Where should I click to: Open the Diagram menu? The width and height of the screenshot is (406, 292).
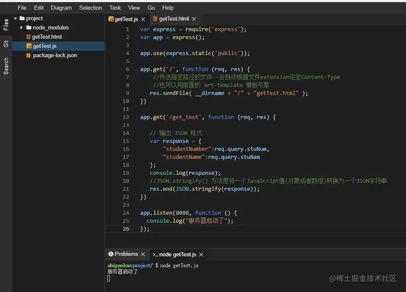61,8
